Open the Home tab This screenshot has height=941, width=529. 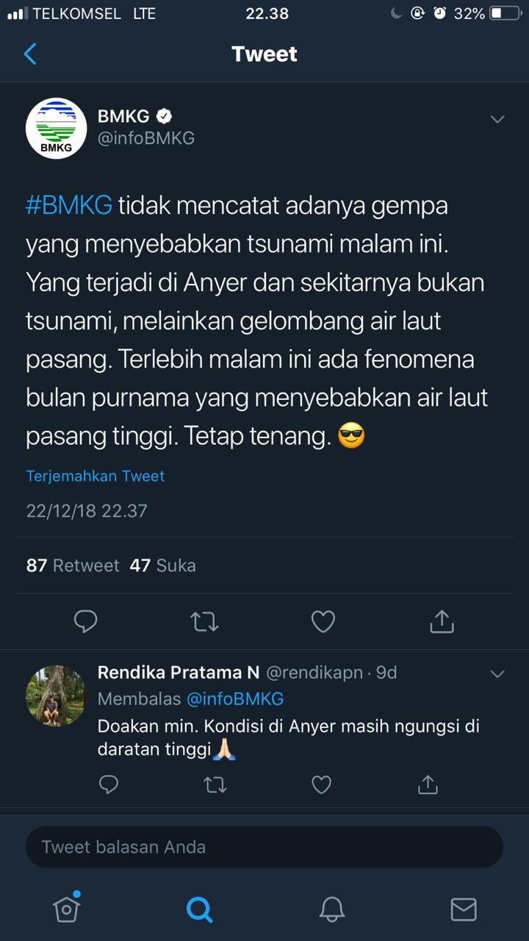66,909
